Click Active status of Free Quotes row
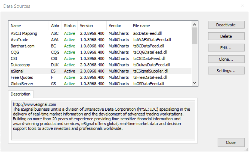 click(x=69, y=77)
